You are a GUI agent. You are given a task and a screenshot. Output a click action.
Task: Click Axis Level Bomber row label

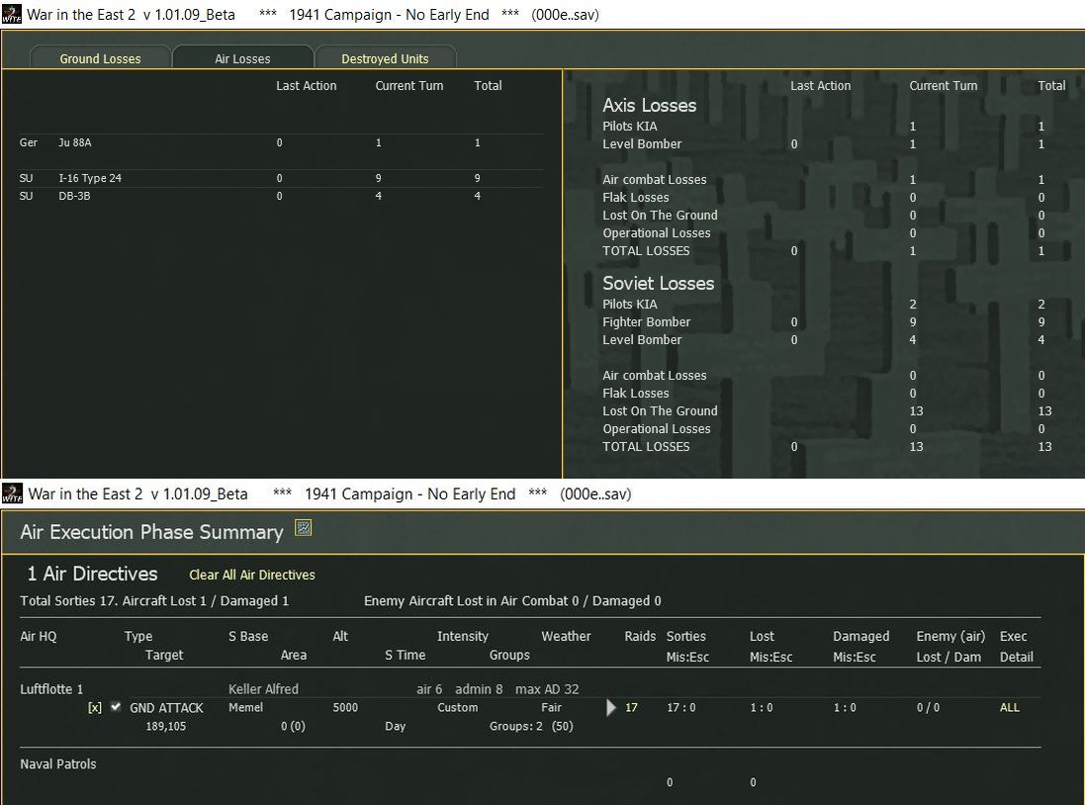point(642,144)
